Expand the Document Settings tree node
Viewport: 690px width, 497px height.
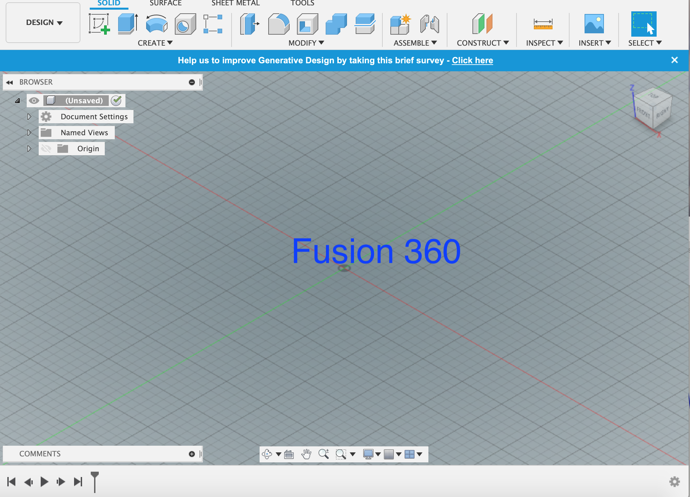29,117
